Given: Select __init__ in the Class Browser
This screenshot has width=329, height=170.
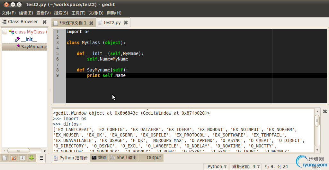Looking at the screenshot, I should tap(29, 39).
